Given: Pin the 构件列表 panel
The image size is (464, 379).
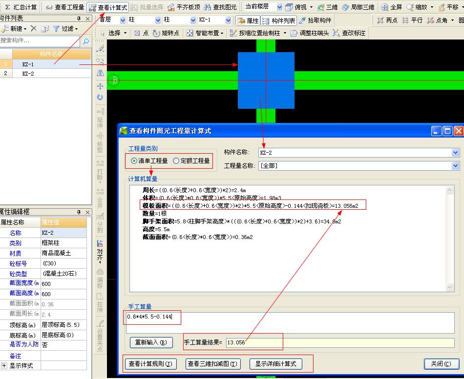Looking at the screenshot, I should [79, 19].
